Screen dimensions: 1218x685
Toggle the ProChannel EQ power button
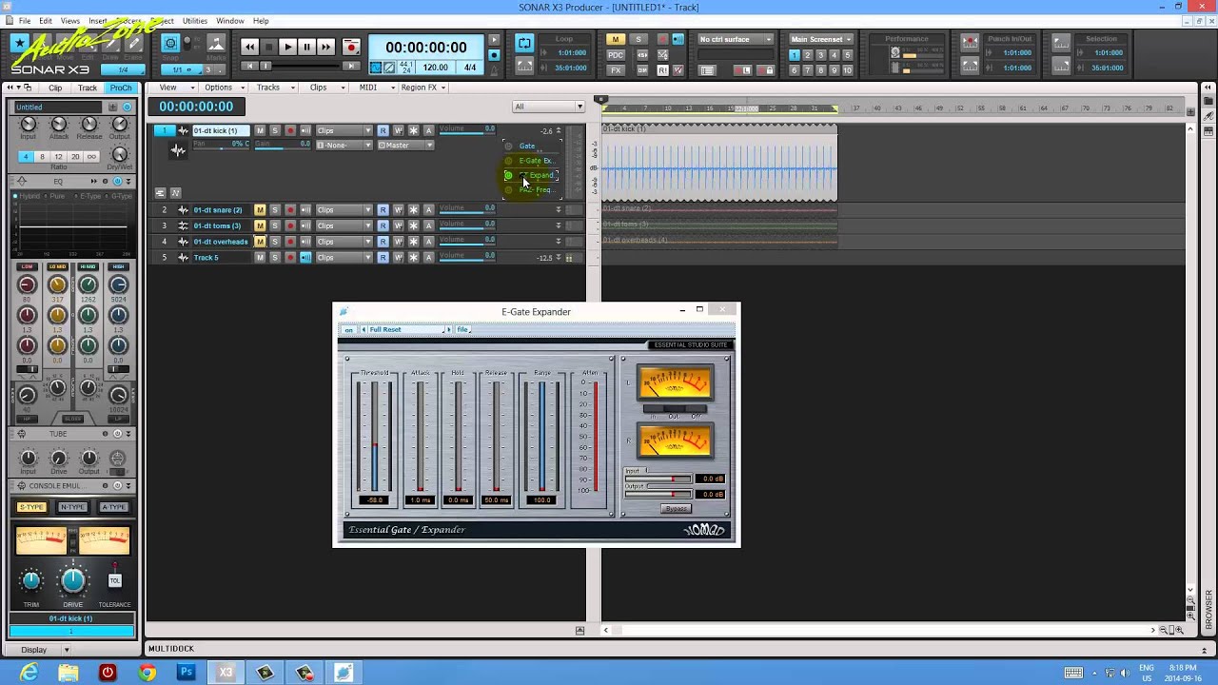pos(118,181)
